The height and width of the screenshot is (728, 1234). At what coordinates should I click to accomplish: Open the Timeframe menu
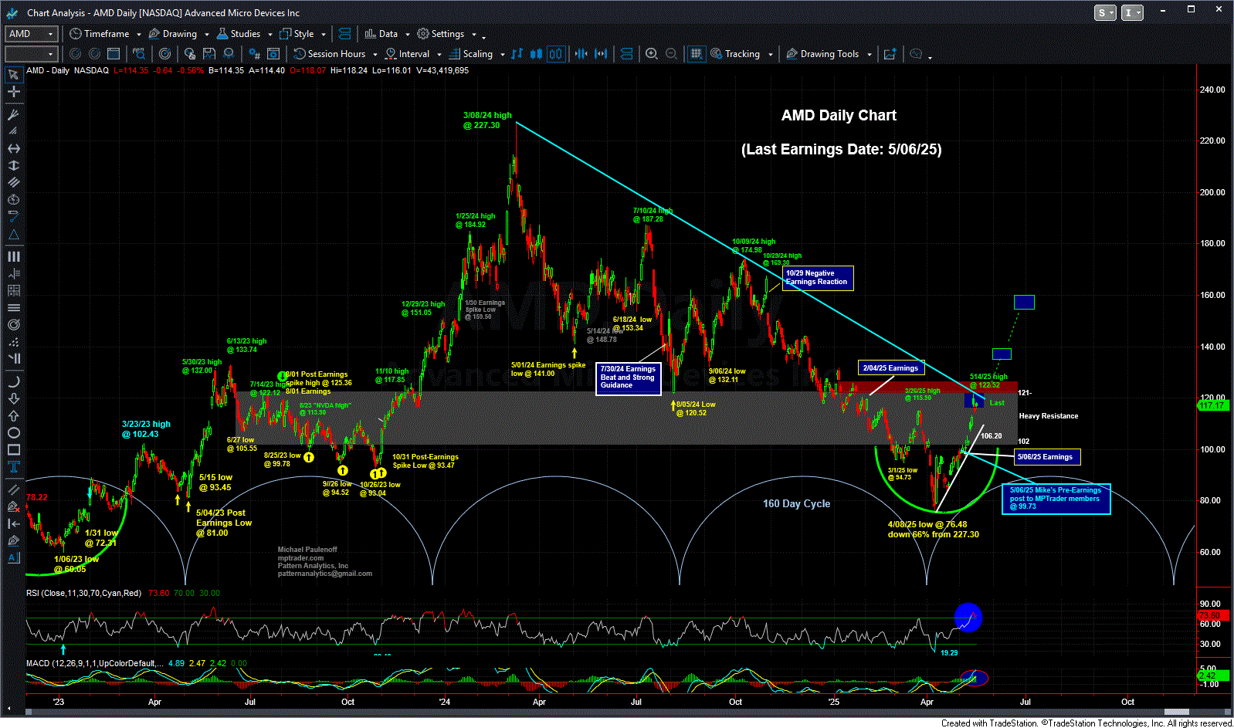coord(100,34)
